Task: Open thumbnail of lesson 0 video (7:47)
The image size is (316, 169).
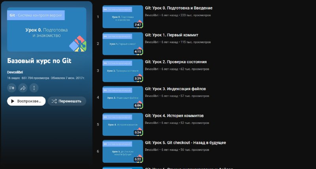Action: tap(123, 17)
